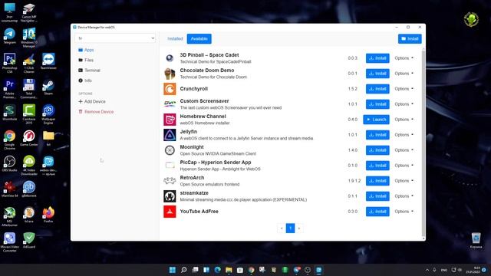Select the Jellyfin triangle app icon
The height and width of the screenshot is (276, 491).
tap(170, 135)
